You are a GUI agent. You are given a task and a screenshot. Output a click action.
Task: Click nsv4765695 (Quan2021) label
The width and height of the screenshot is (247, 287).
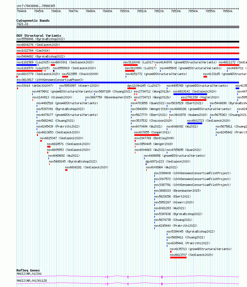pyautogui.click(x=184, y=150)
